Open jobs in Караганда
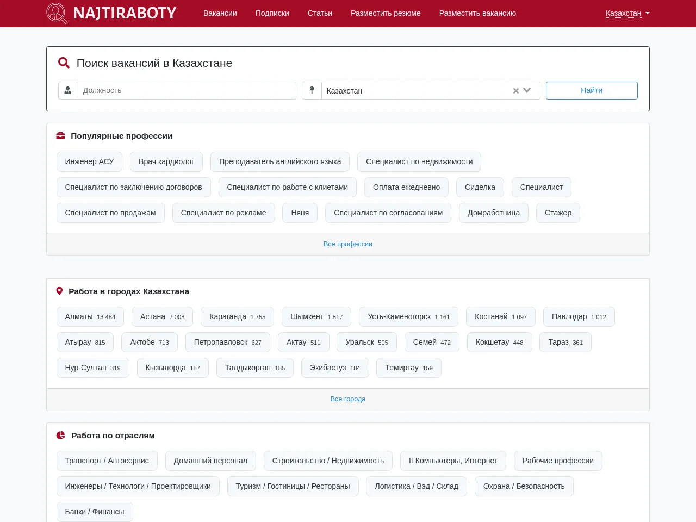Image resolution: width=696 pixels, height=522 pixels. click(238, 316)
